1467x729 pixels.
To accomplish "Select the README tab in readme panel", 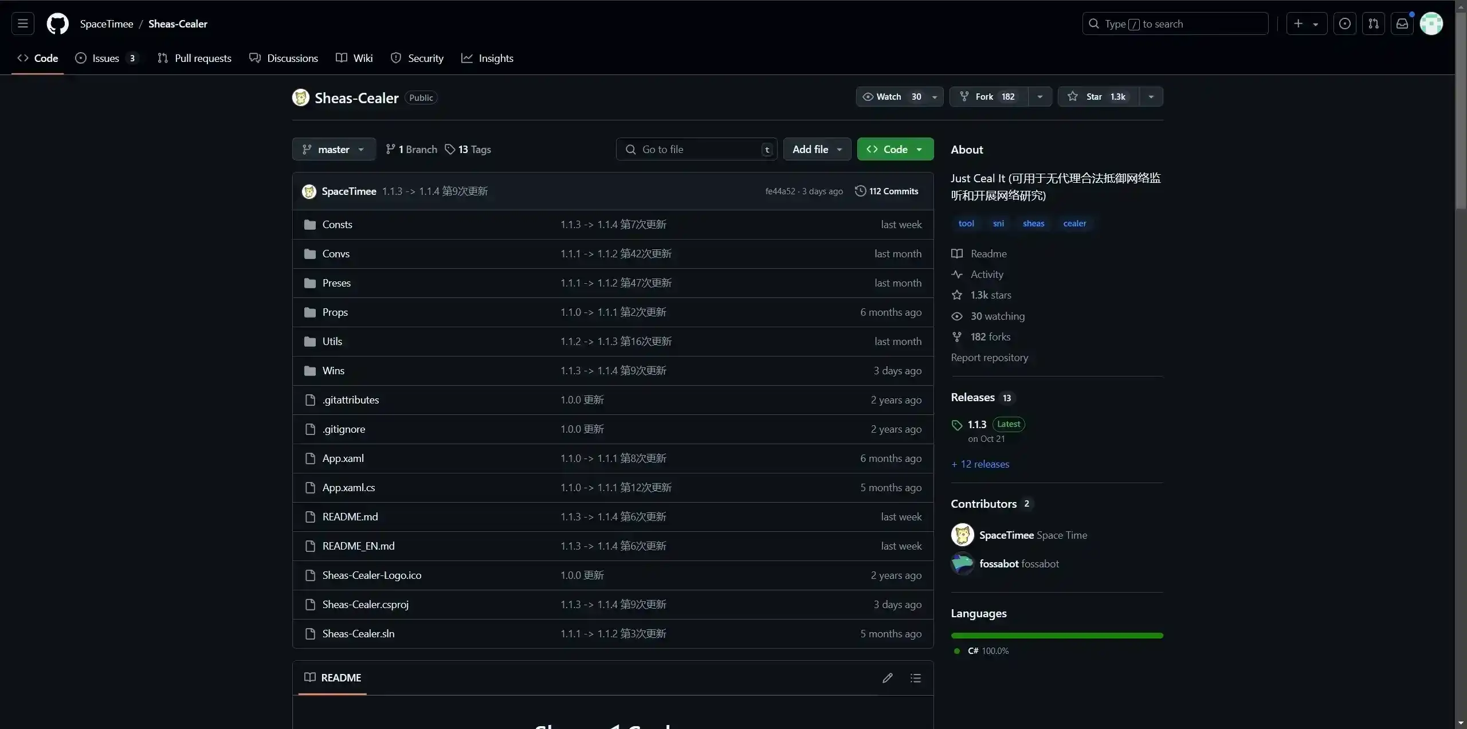I will point(332,677).
